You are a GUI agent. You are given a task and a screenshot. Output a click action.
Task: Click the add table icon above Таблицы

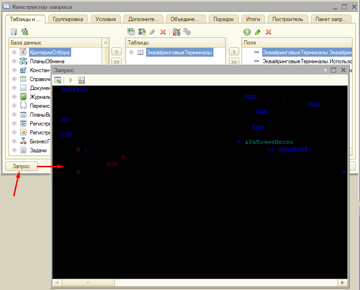[x=131, y=32]
